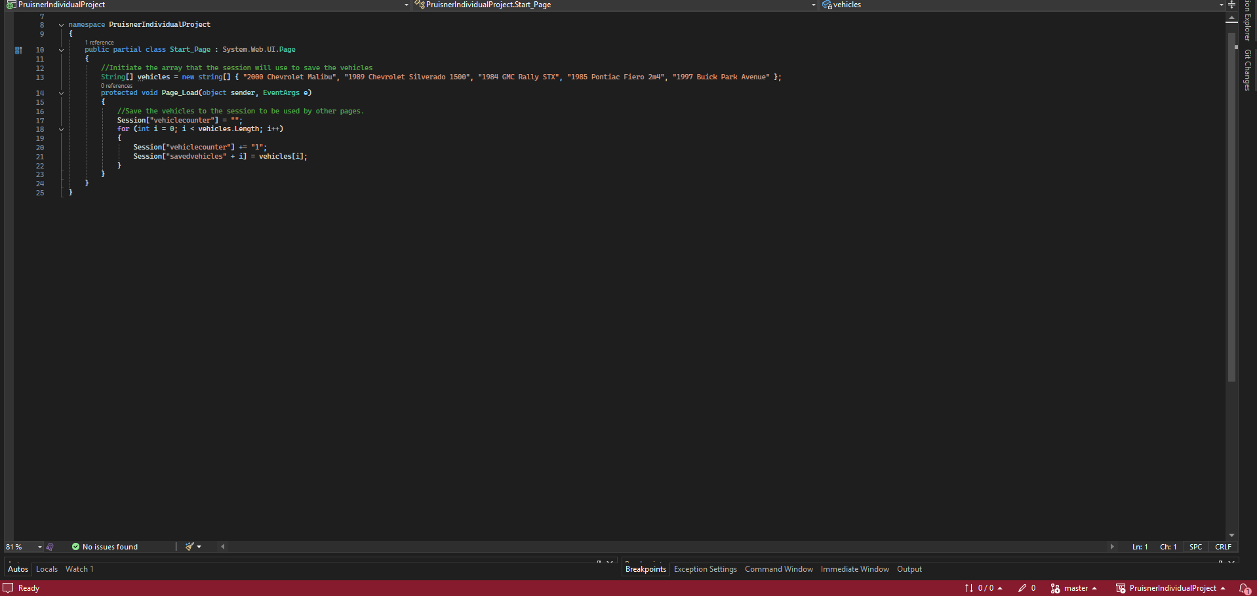Viewport: 1257px width, 596px height.
Task: Click the Page_Load method name in code
Action: (180, 93)
